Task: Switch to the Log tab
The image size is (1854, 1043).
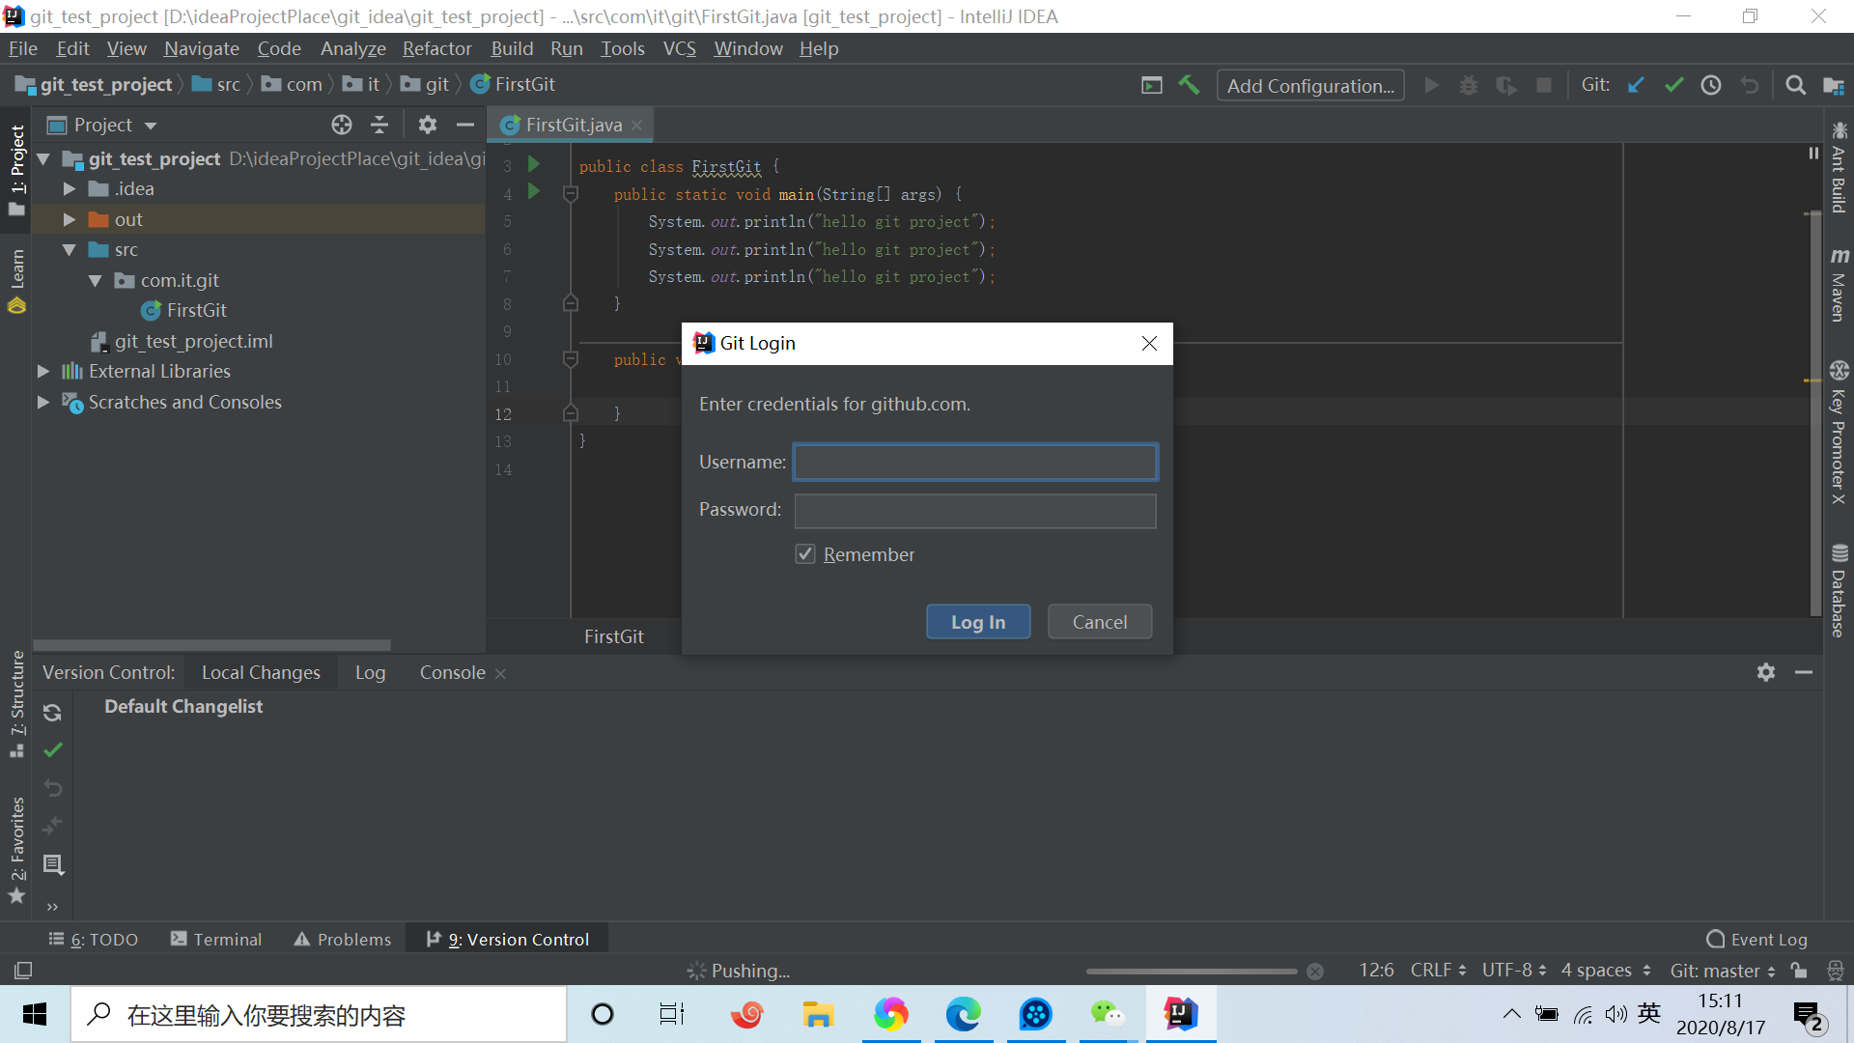Action: [x=370, y=672]
